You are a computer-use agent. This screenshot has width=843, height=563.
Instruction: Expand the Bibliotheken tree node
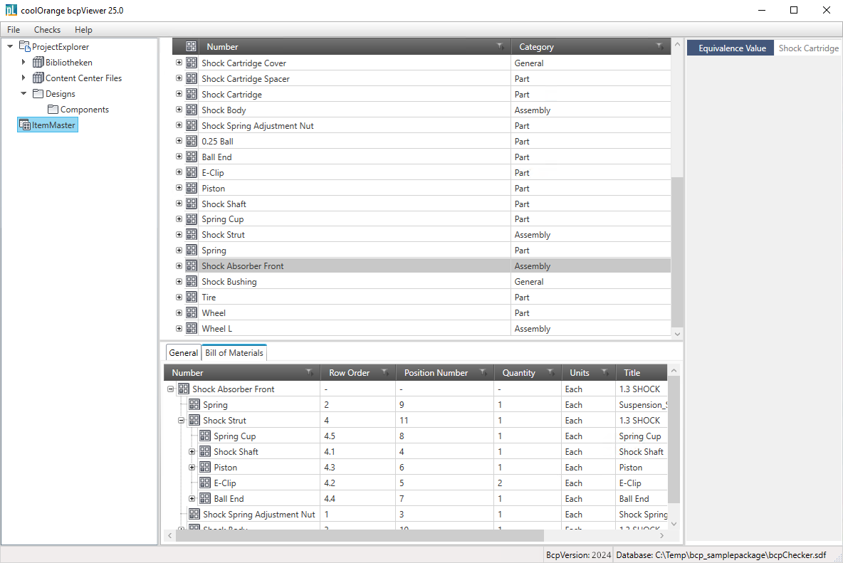pos(23,63)
